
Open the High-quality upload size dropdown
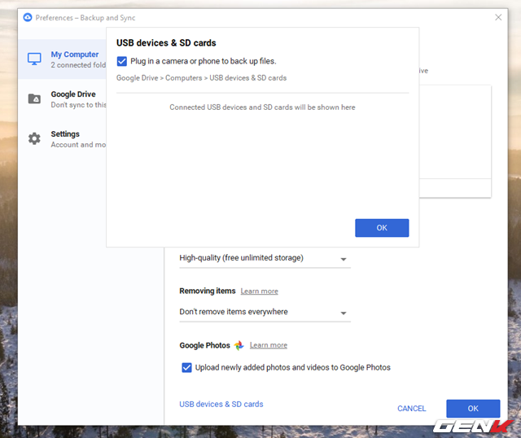[265, 258]
